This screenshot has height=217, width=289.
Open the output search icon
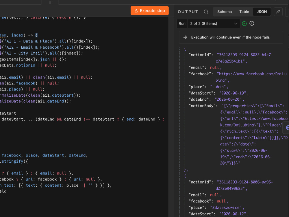coord(206,12)
